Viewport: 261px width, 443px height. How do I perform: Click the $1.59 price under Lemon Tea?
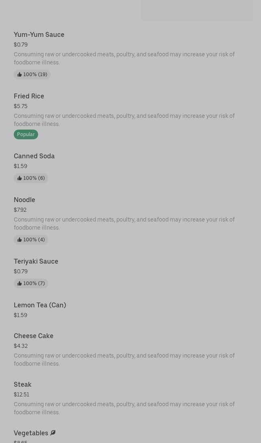(20, 315)
